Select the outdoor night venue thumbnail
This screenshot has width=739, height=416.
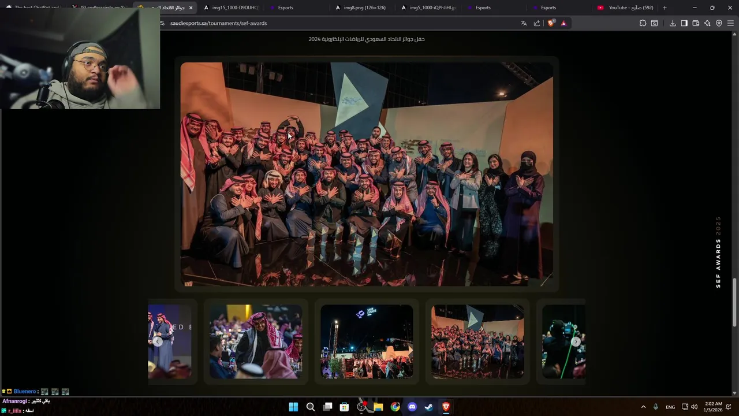tap(367, 341)
